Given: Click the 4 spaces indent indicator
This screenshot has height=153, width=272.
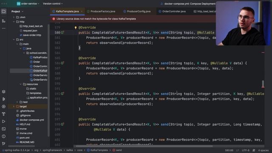Looking at the screenshot, I should [263, 150].
